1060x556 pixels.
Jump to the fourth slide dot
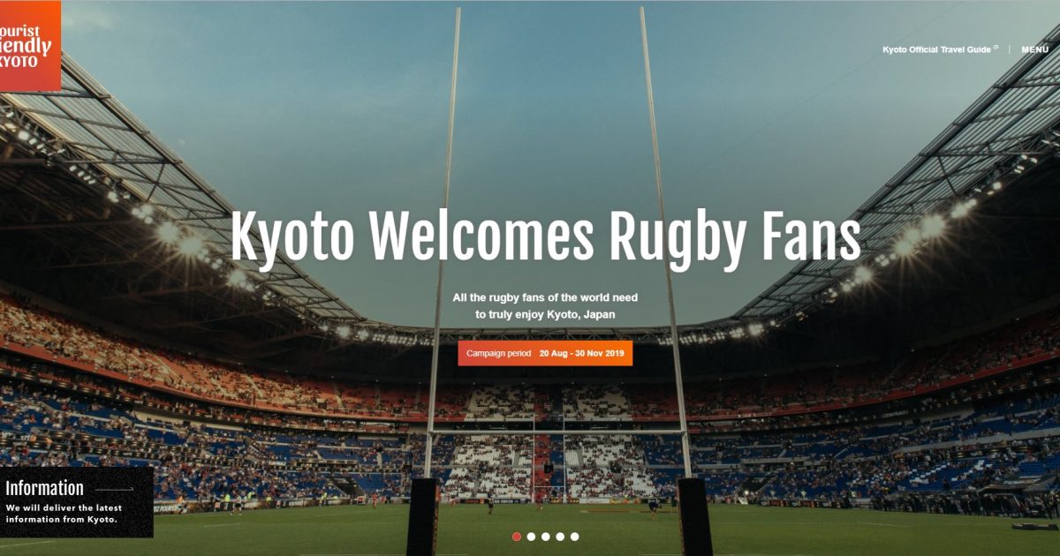point(560,537)
